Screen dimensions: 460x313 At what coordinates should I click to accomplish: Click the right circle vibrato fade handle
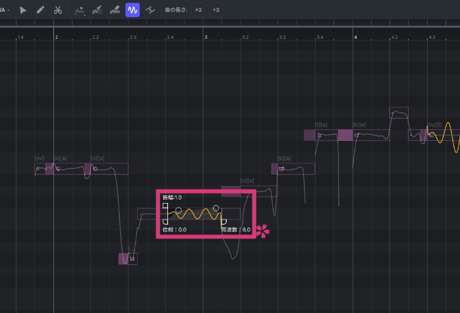pos(216,208)
